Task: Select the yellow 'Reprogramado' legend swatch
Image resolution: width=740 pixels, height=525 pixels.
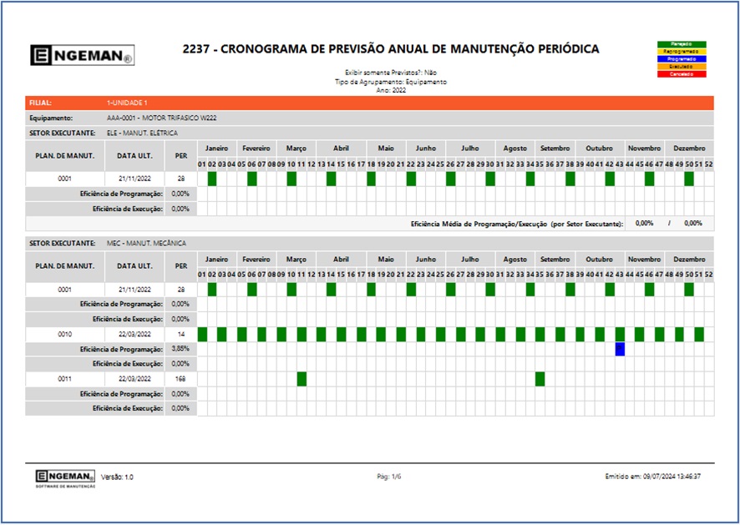Action: [x=682, y=52]
